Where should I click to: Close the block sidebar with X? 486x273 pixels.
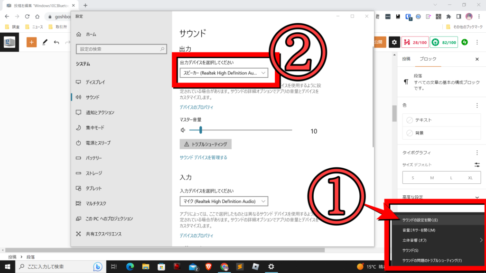[477, 59]
